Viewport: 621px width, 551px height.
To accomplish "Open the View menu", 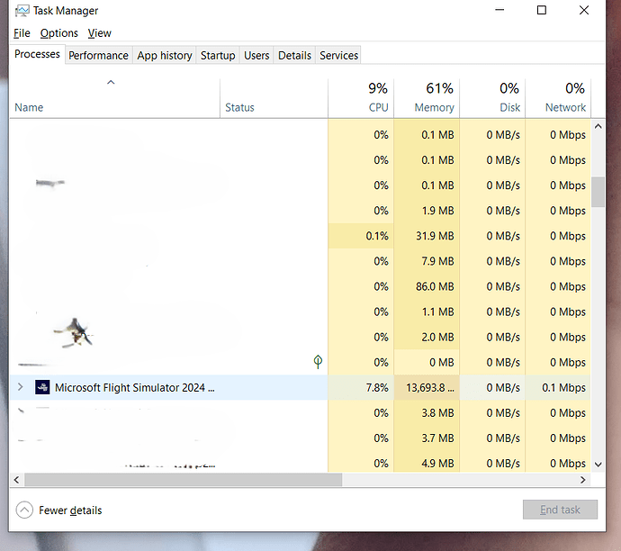I will coord(99,33).
